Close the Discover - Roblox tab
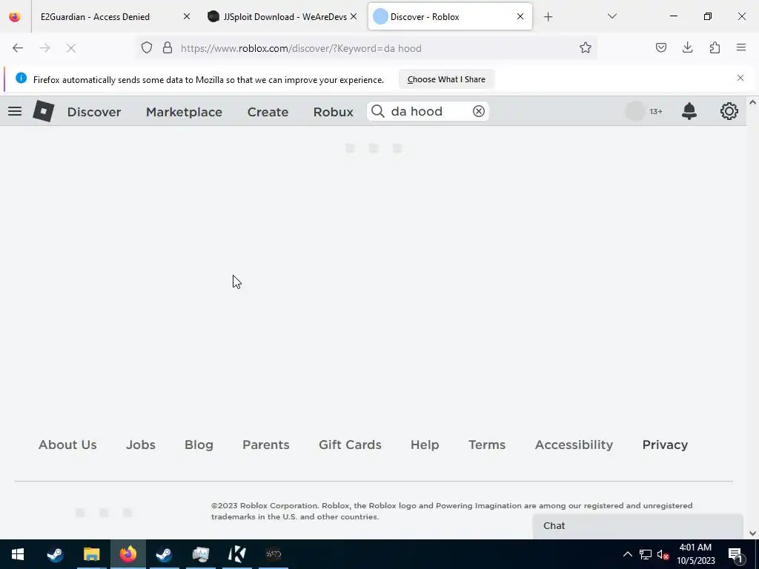 [x=520, y=17]
